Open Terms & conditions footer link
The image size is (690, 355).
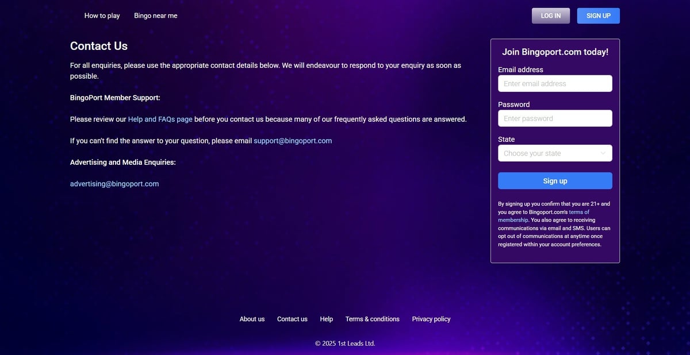373,319
